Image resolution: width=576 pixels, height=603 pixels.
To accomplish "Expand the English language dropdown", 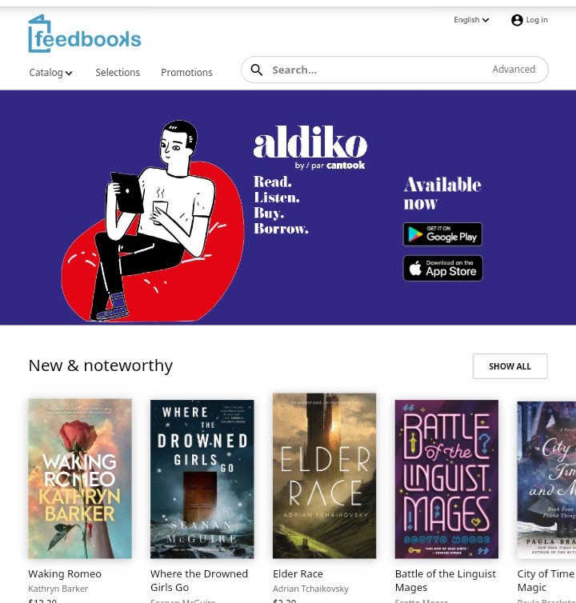I will [x=471, y=20].
